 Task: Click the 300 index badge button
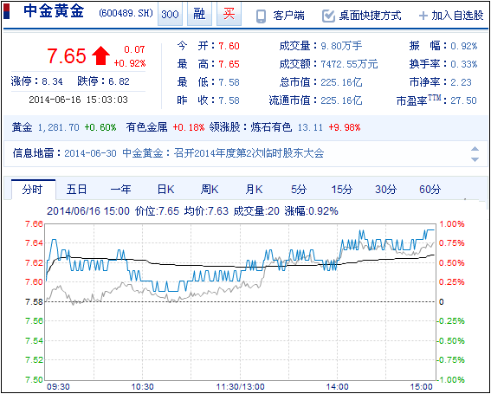tap(170, 14)
